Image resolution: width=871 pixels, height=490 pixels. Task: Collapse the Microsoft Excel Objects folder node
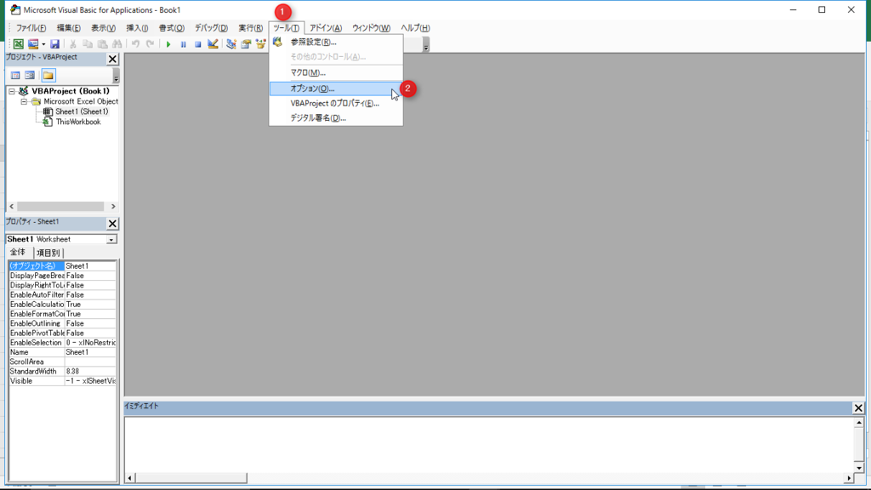point(24,102)
